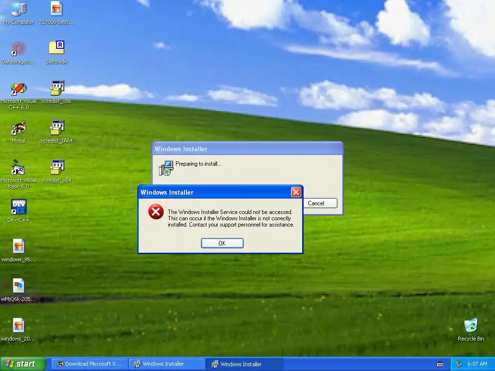Image resolution: width=495 pixels, height=371 pixels.
Task: Click the 'Windows Installer Service could not be accessed' message
Action: (231, 218)
